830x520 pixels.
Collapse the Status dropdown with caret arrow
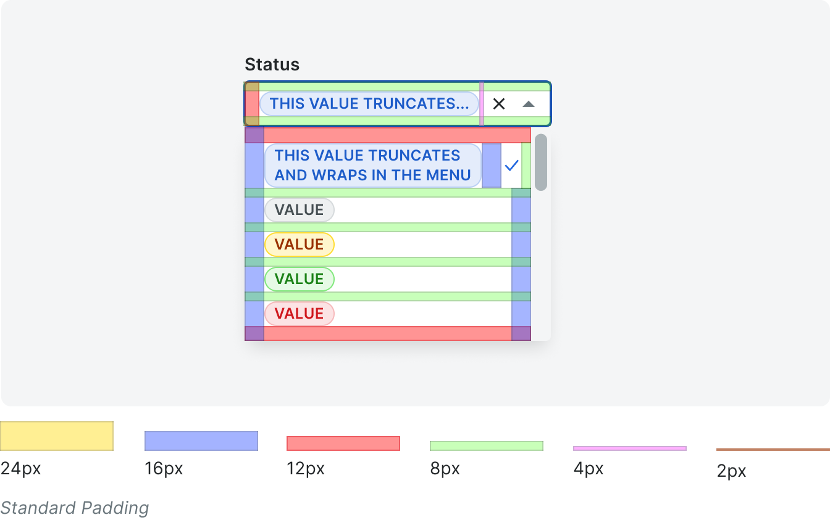(x=528, y=104)
